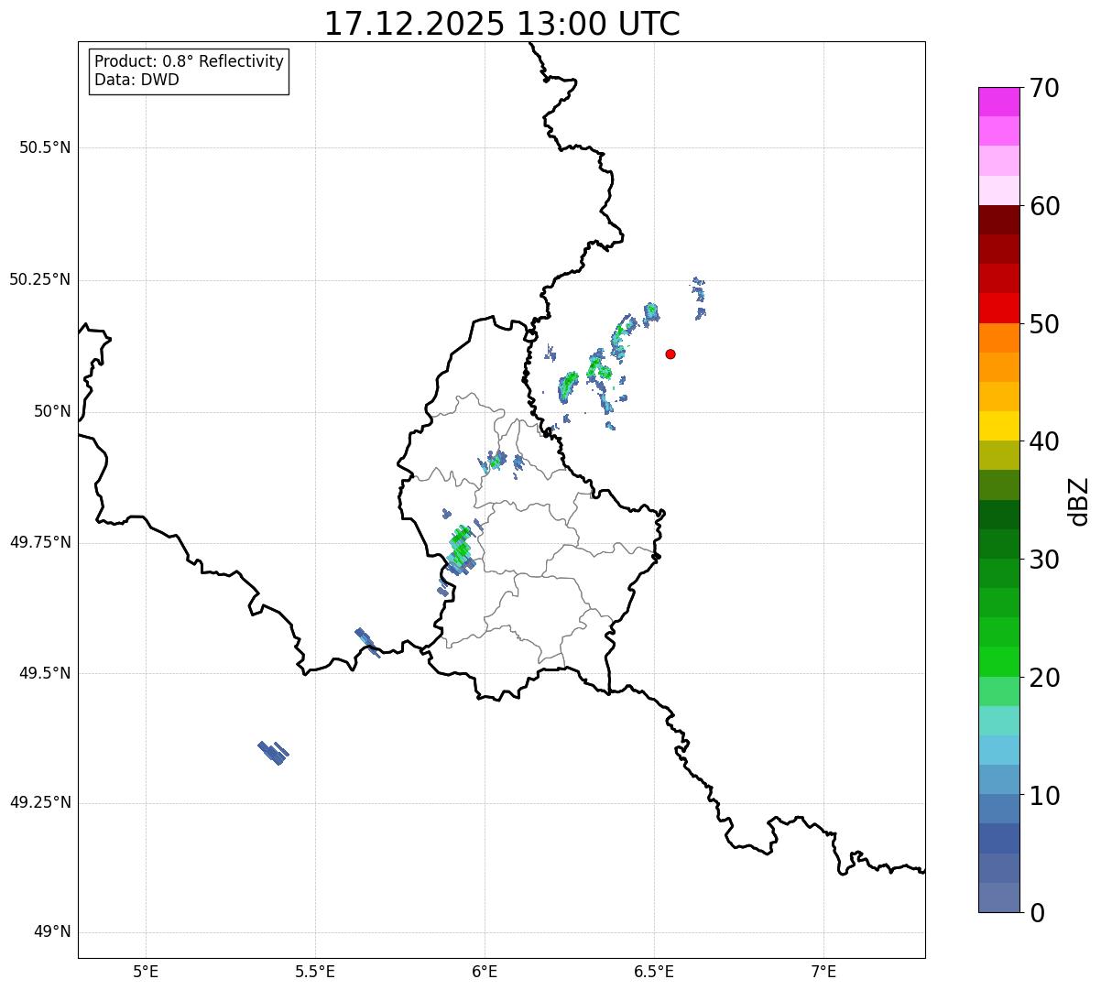Click the 6.5°E longitude label
The height and width of the screenshot is (990, 1101).
tap(654, 972)
